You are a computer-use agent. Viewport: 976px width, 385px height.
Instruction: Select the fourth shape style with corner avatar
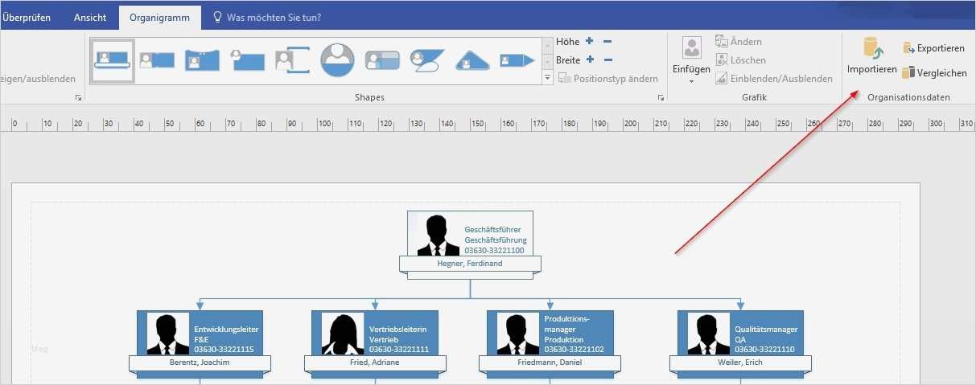coord(248,60)
